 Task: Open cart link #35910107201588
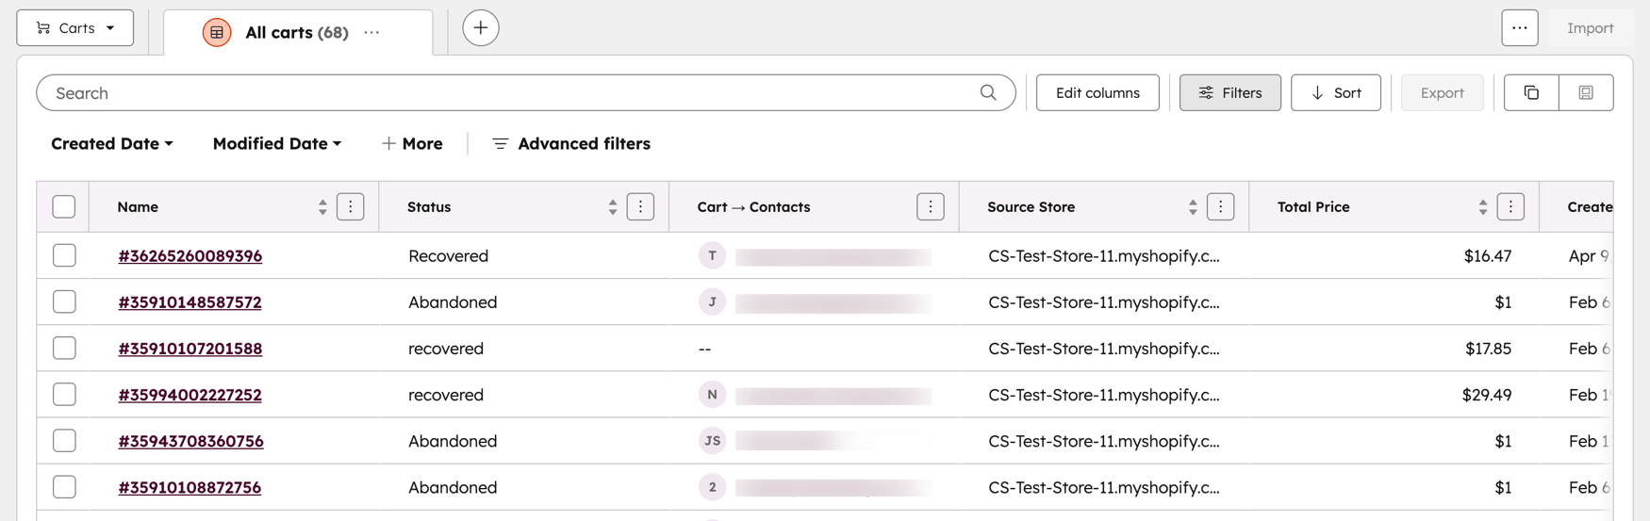tap(190, 349)
